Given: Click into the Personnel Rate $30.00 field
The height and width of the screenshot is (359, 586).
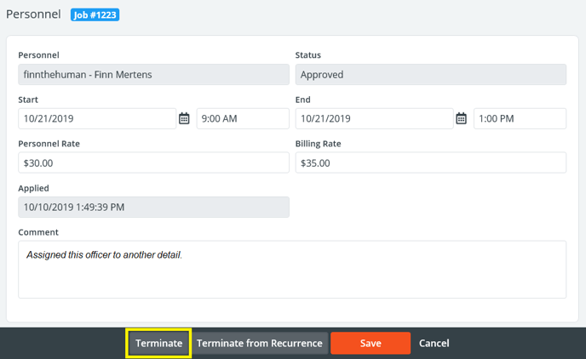Looking at the screenshot, I should (153, 163).
